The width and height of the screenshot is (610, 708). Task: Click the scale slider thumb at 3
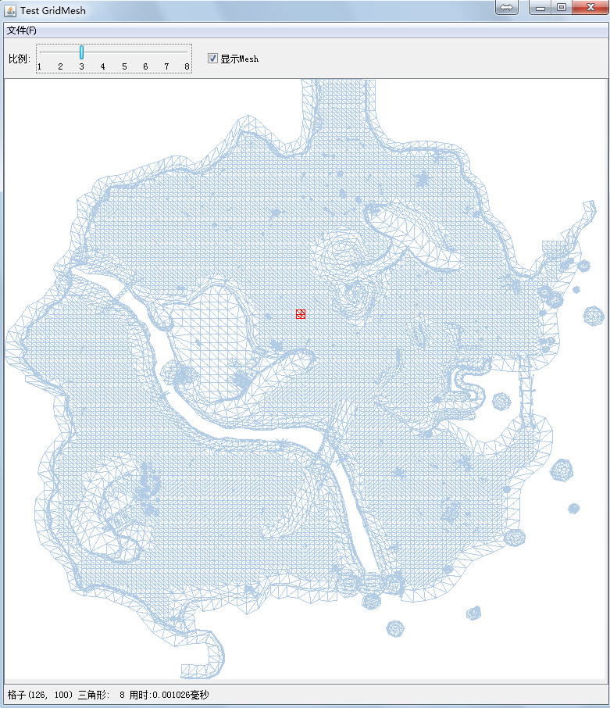(x=81, y=52)
